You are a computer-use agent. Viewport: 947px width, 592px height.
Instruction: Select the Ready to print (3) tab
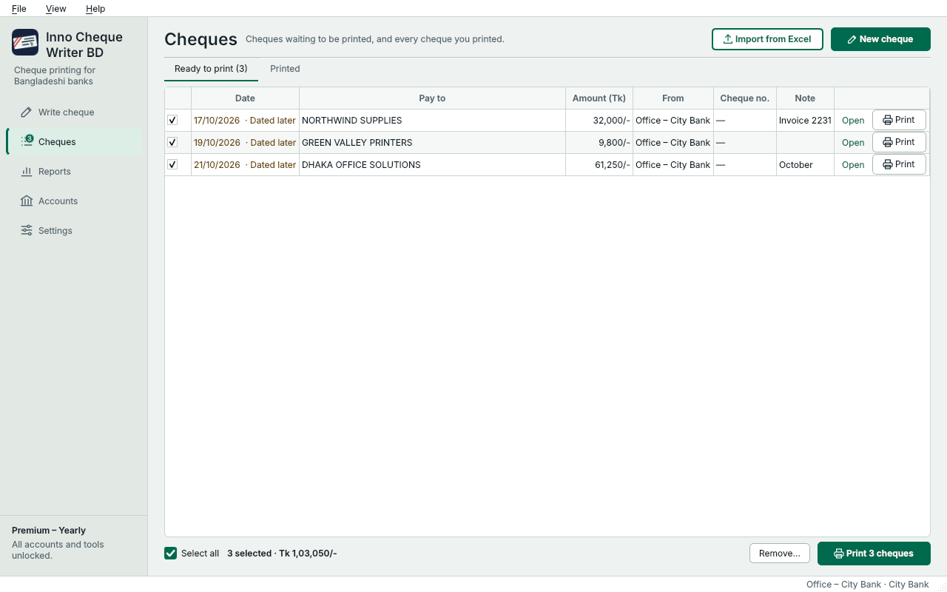pos(211,69)
